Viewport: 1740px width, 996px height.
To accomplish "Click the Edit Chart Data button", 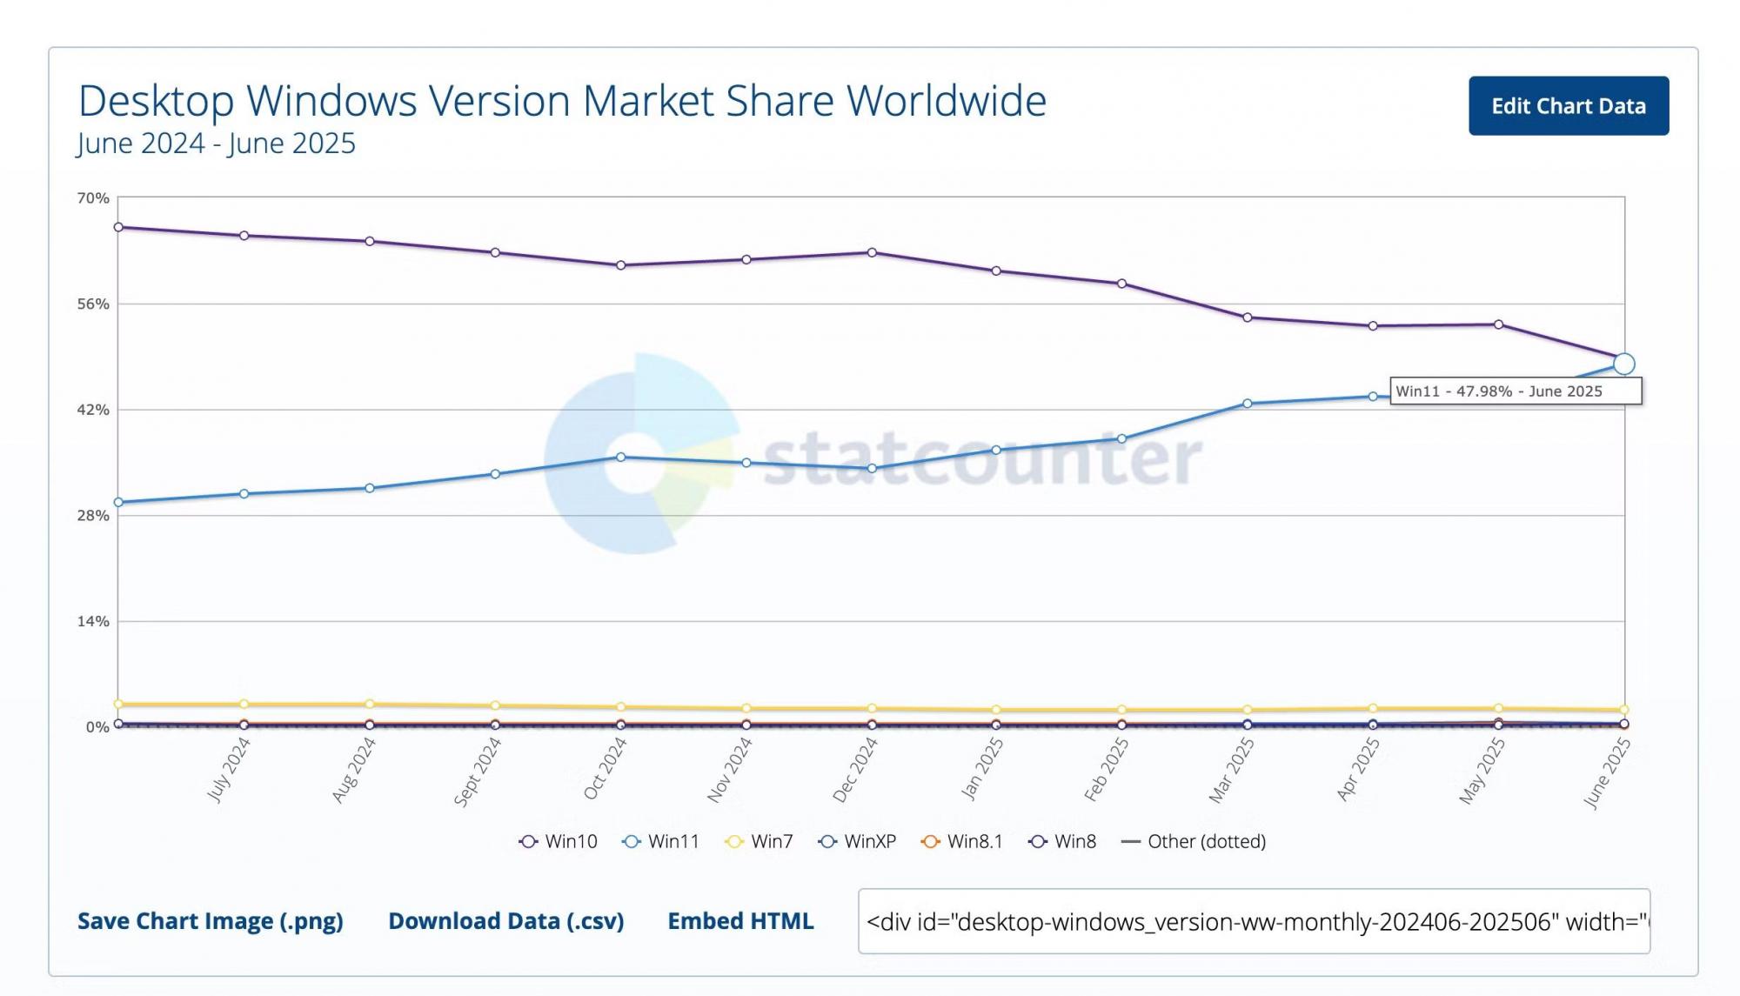I will pyautogui.click(x=1568, y=106).
